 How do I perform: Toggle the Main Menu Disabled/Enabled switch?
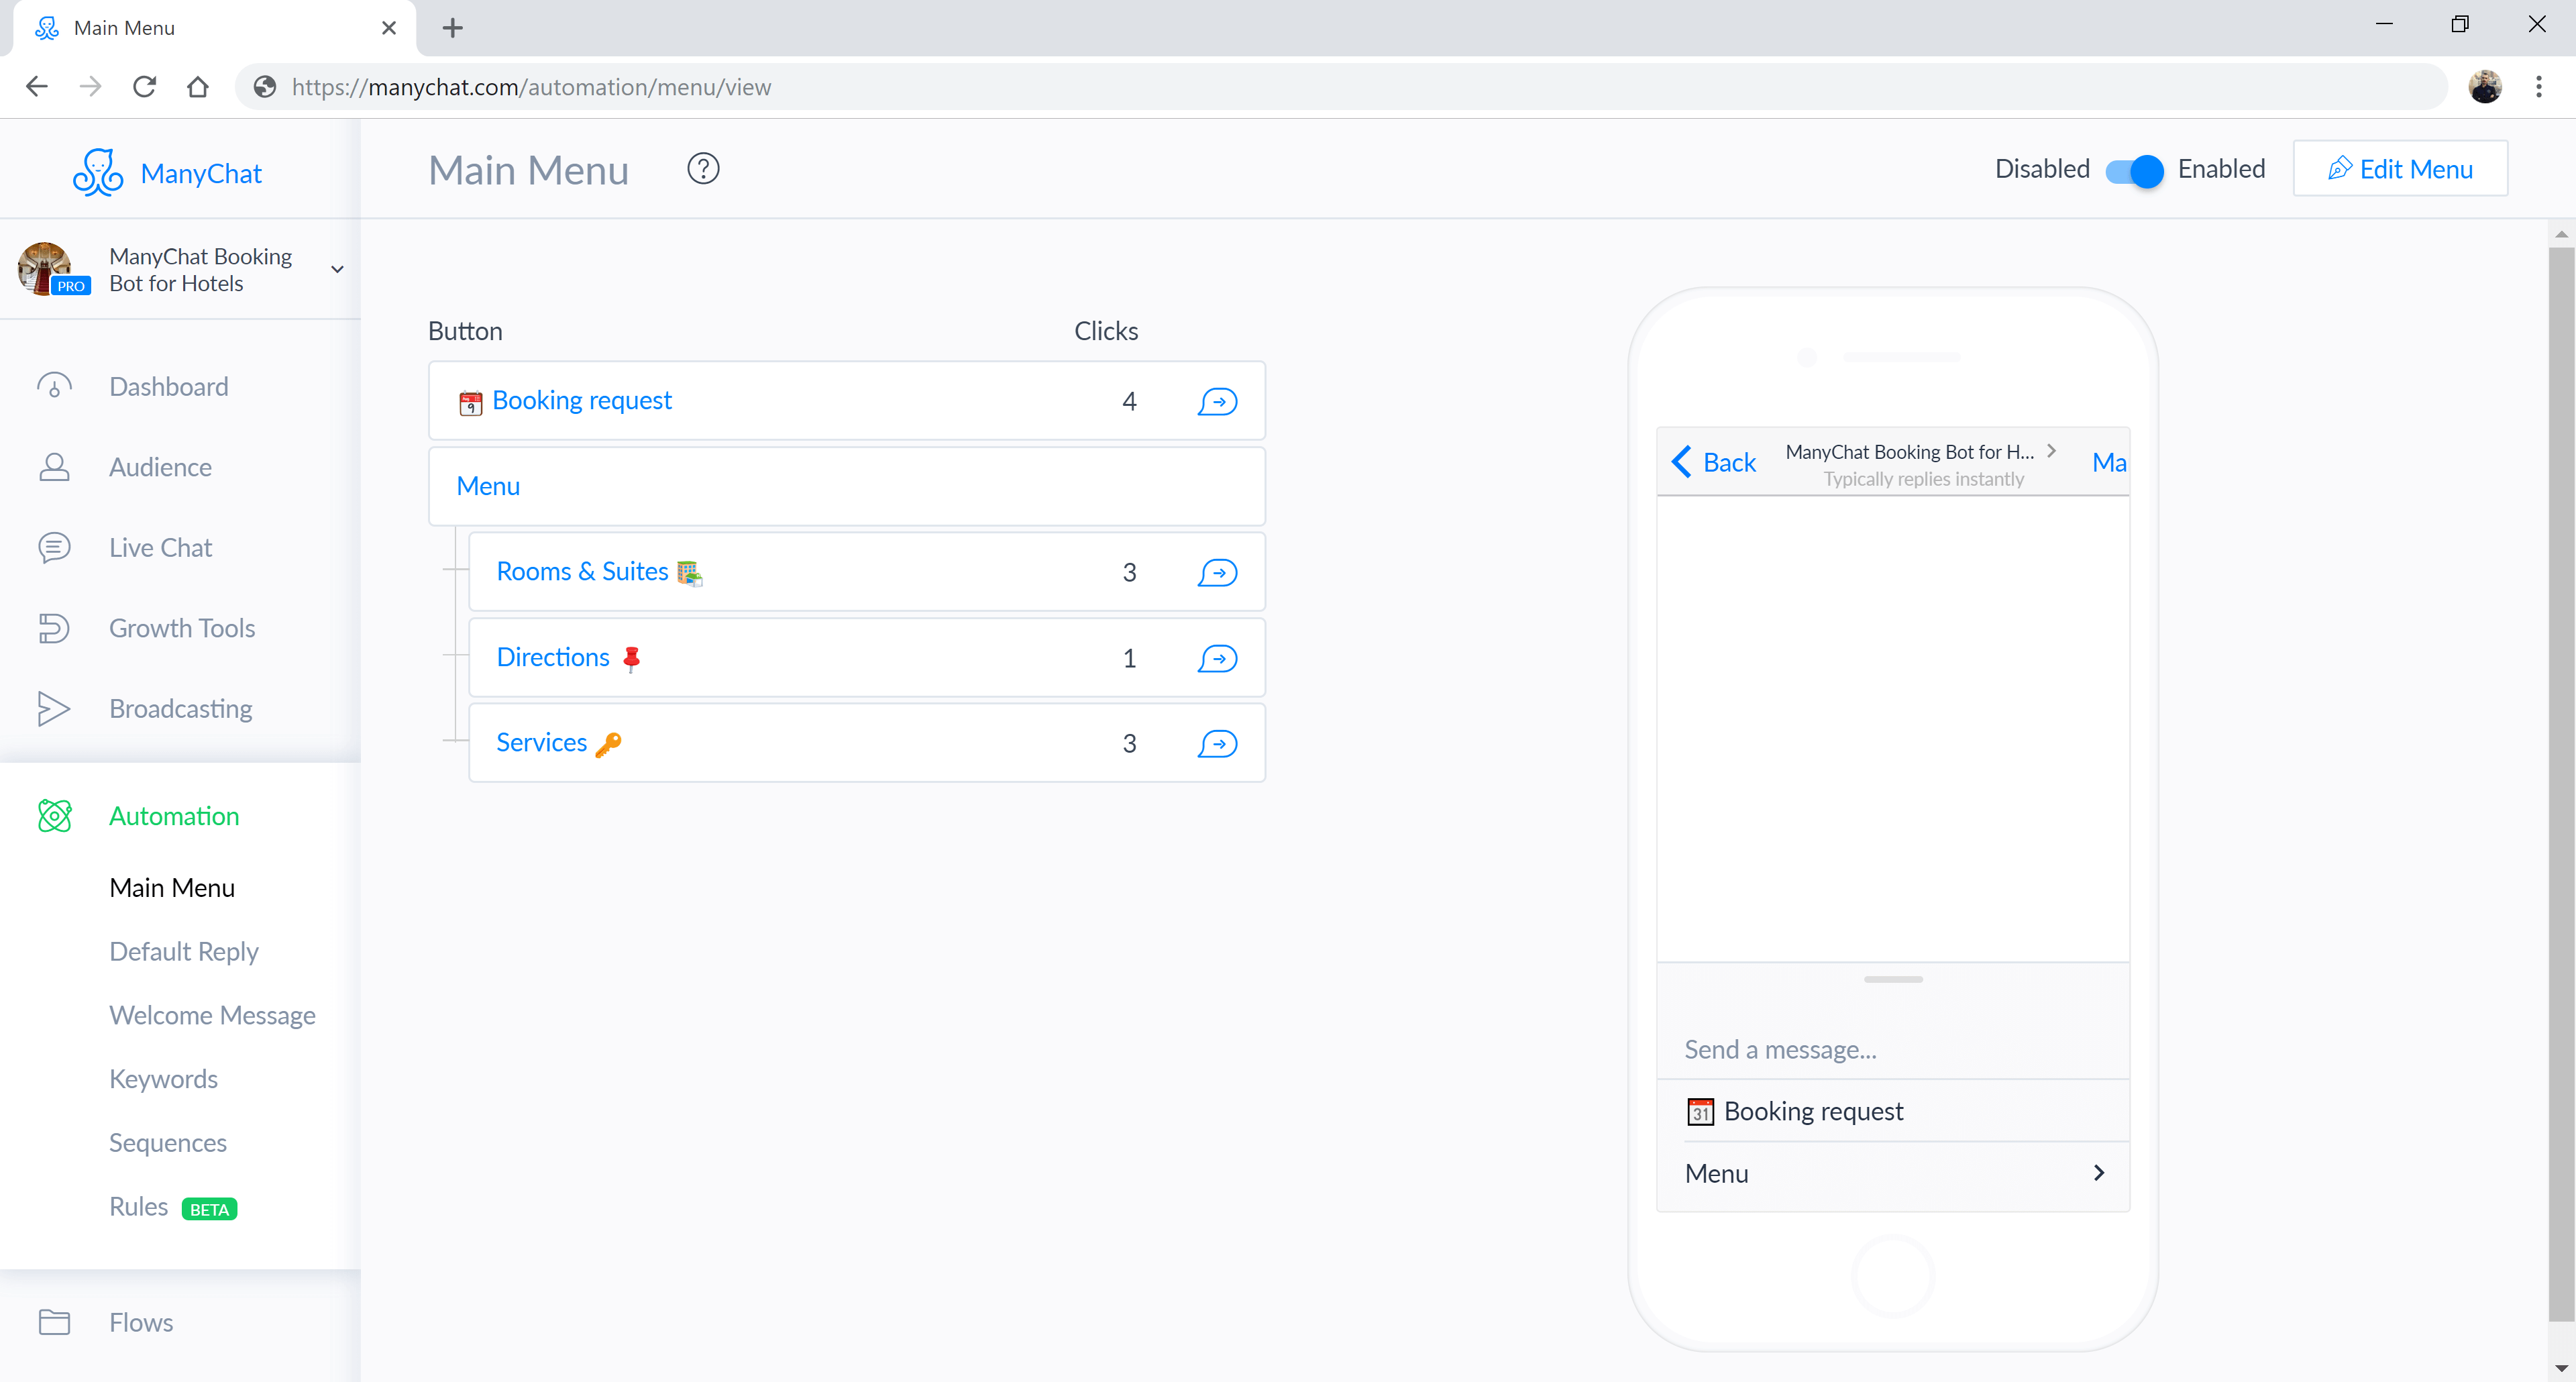click(2134, 171)
